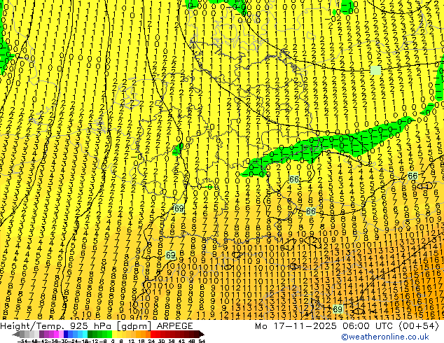Select the dark purple swatch near legend value -42

[41, 334]
